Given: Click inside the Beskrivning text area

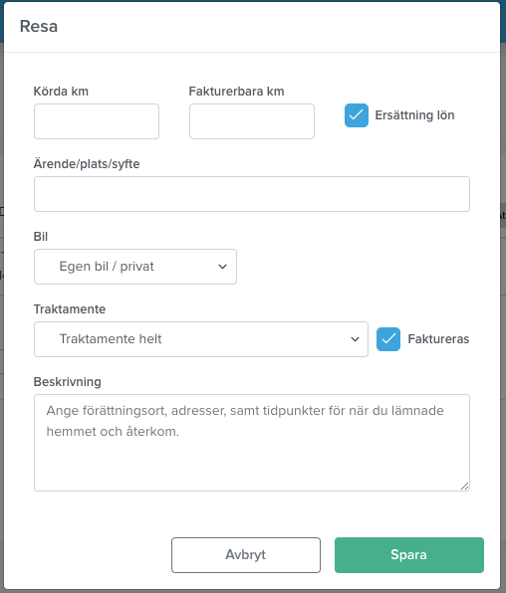Looking at the screenshot, I should pyautogui.click(x=252, y=443).
